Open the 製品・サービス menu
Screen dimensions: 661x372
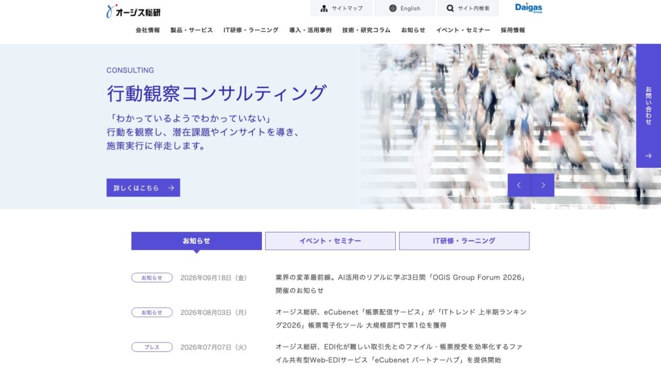coord(191,30)
